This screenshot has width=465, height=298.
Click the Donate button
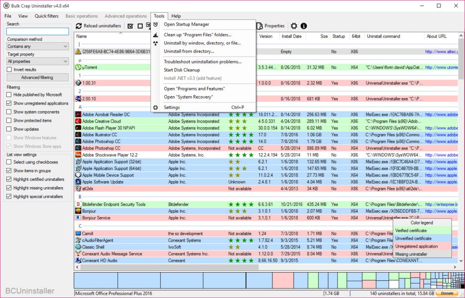click(447, 293)
